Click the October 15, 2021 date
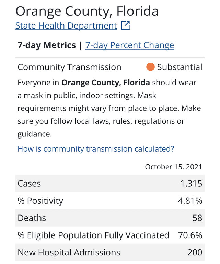220x264 pixels. coord(173,167)
